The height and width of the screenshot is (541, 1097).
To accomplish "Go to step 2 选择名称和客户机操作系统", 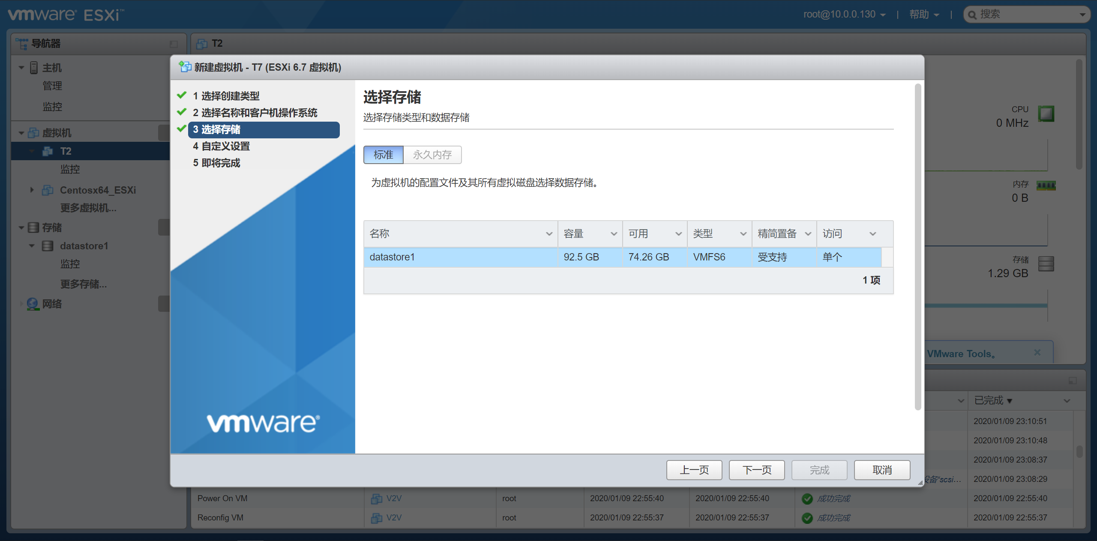I will tap(255, 113).
